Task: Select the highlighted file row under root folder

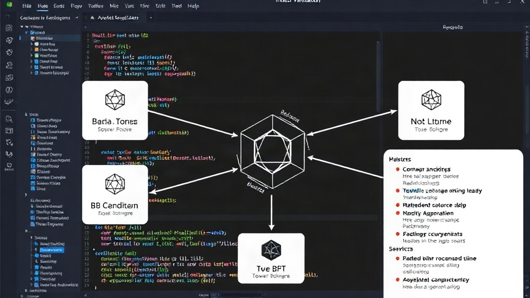Action: tap(49, 38)
